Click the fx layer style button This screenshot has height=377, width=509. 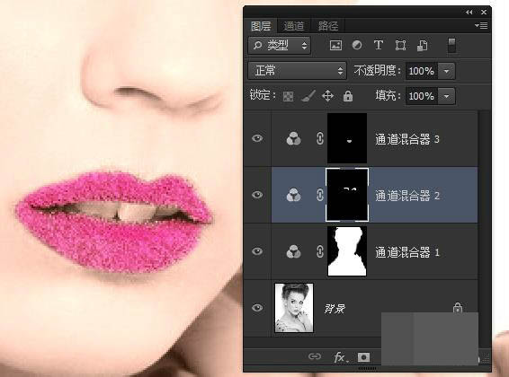(341, 357)
